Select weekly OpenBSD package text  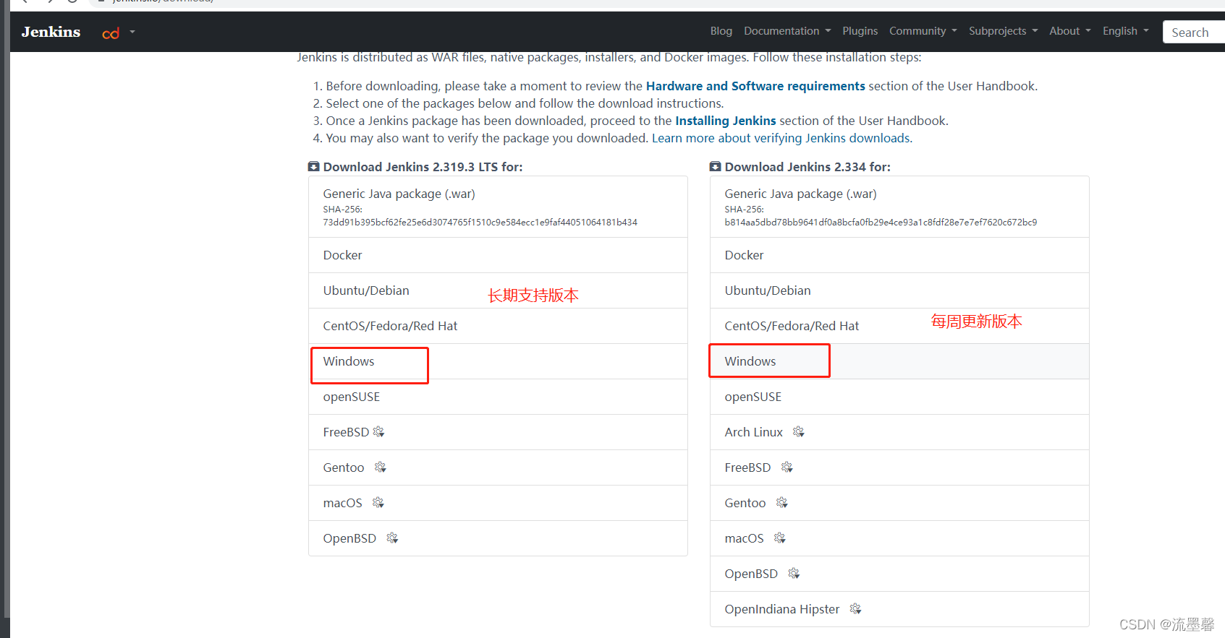751,574
